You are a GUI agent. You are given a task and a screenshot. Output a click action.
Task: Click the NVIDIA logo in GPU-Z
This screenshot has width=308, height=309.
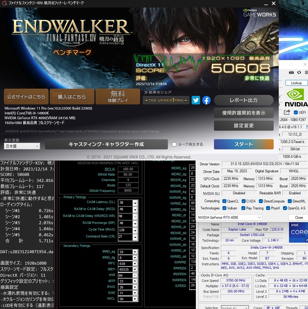click(296, 97)
